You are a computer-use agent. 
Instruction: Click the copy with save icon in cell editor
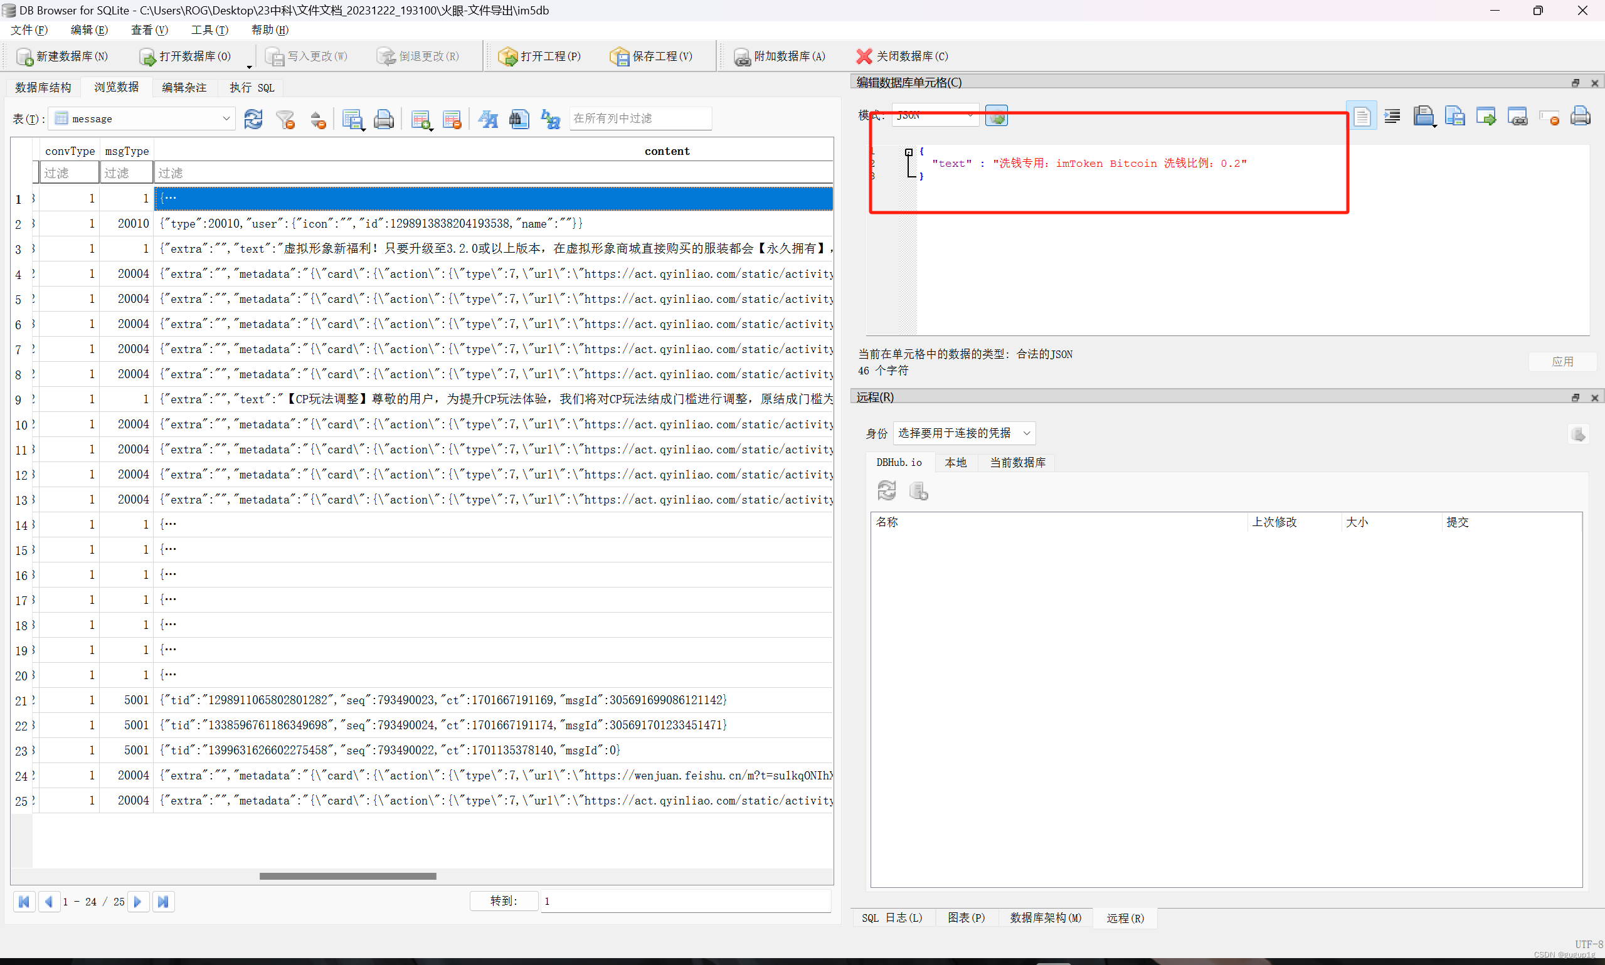pyautogui.click(x=1454, y=117)
